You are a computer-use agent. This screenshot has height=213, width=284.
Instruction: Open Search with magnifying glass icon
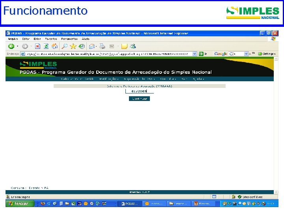tap(64, 47)
